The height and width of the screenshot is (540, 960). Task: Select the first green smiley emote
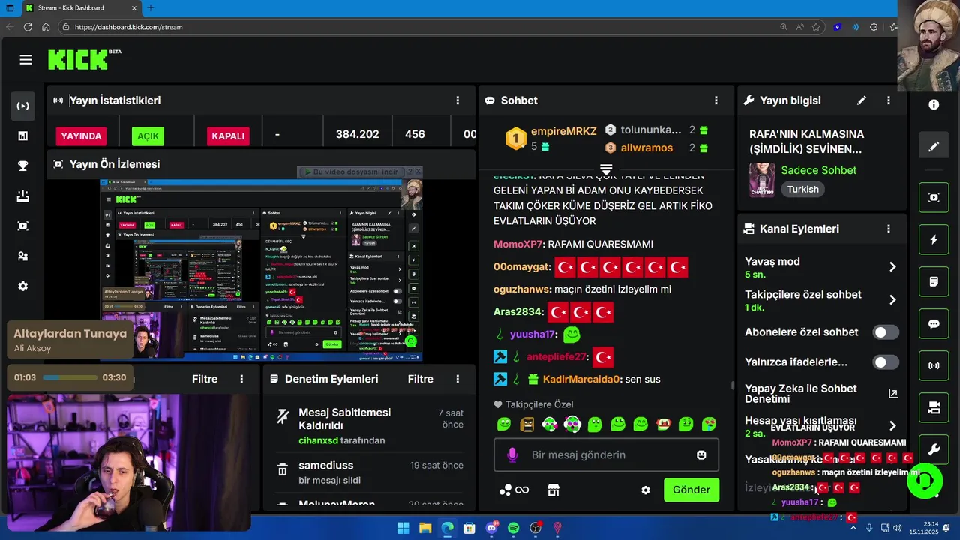click(x=504, y=424)
